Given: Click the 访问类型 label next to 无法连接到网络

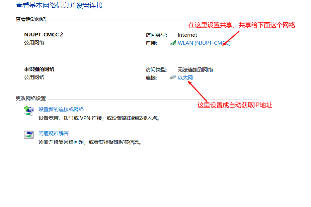Looking at the screenshot, I should [156, 69].
